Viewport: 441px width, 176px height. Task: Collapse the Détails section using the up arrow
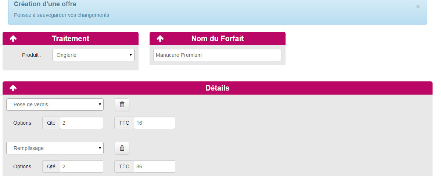[13, 88]
